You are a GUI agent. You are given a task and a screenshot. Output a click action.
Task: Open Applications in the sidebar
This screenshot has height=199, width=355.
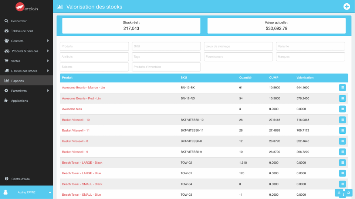[x=27, y=101]
